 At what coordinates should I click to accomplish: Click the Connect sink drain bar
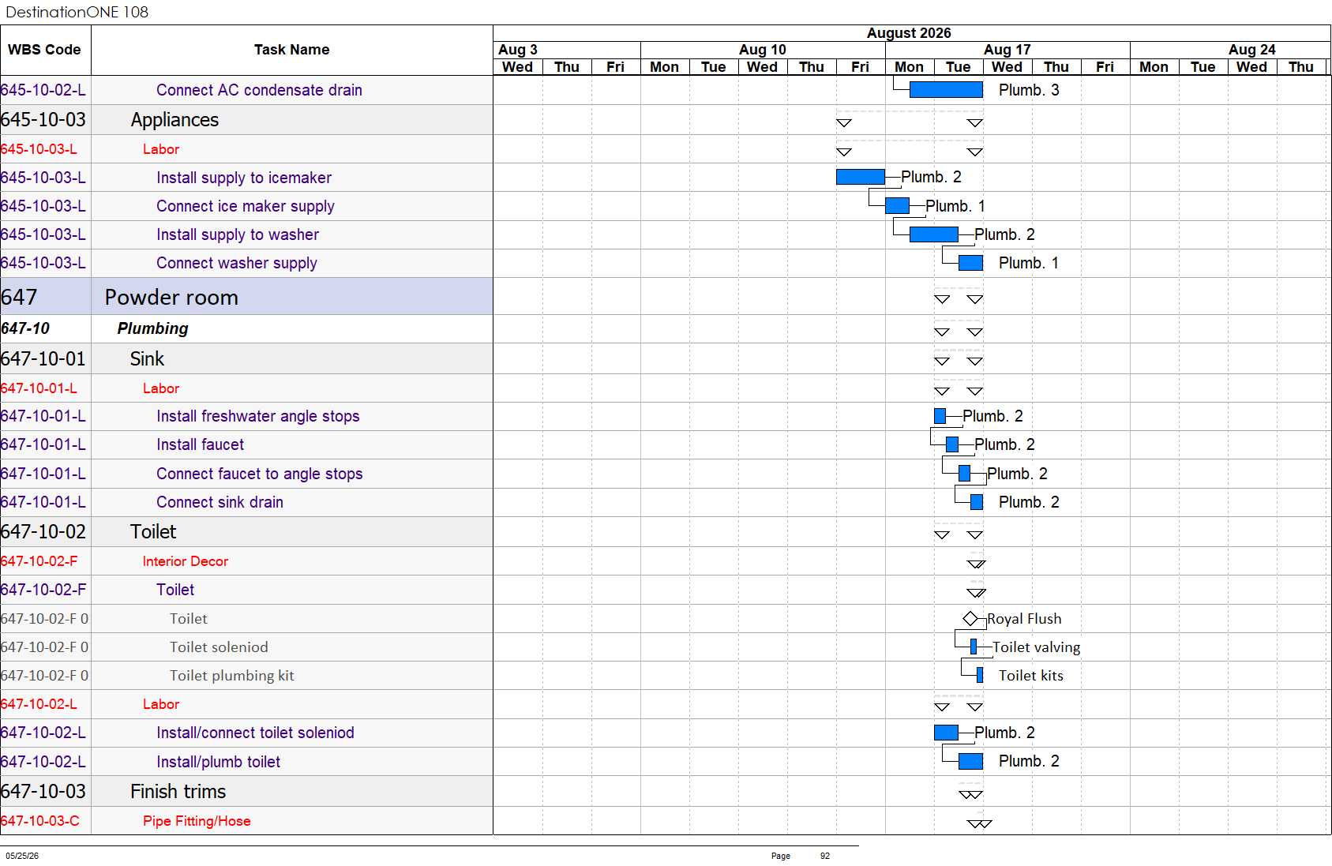pos(977,502)
